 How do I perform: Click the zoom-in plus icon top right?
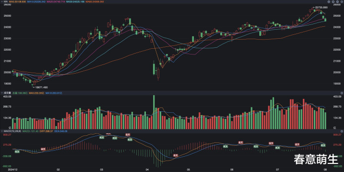333,2
